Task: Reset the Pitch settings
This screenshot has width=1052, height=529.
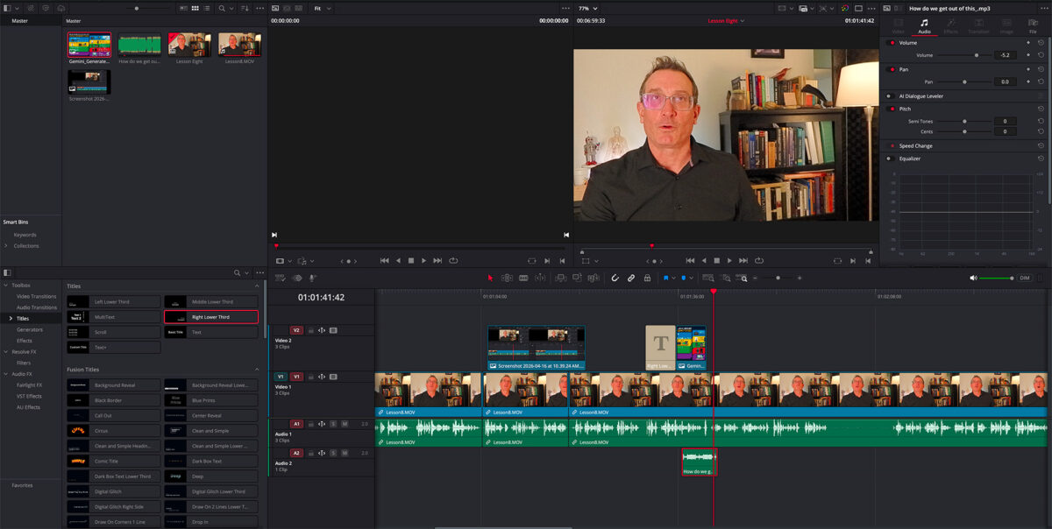Action: click(x=1041, y=109)
